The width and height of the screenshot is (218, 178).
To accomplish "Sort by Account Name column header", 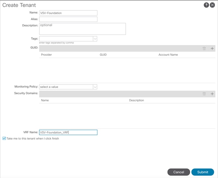I will click(x=168, y=55).
